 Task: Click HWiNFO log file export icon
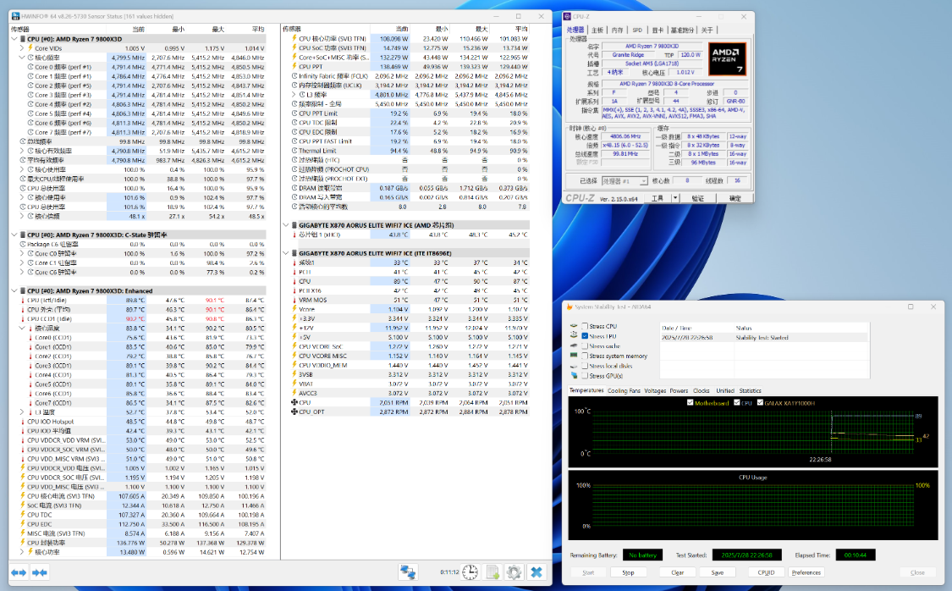point(492,572)
